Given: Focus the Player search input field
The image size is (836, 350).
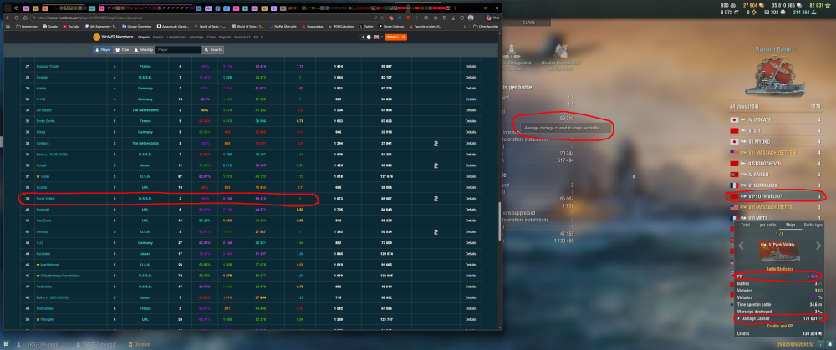Looking at the screenshot, I should [179, 49].
